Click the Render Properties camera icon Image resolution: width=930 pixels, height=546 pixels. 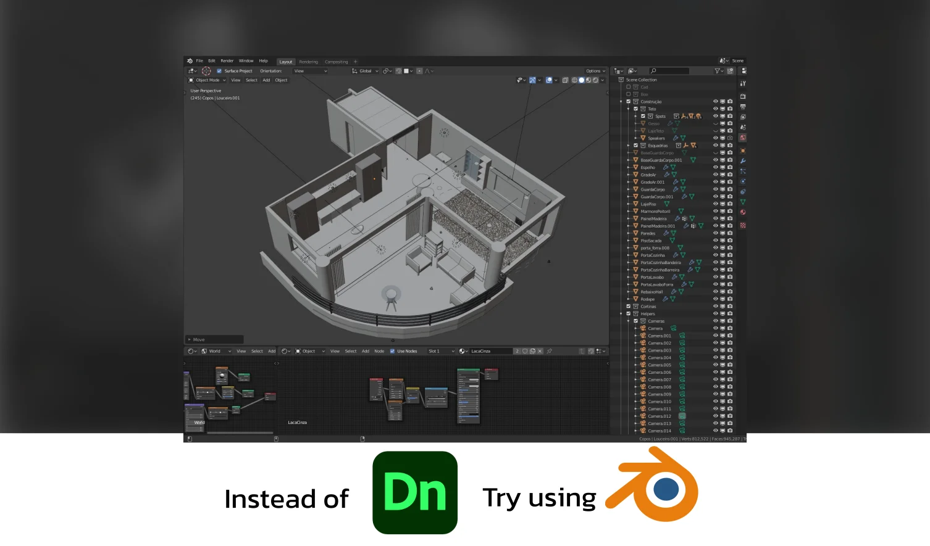[x=743, y=97]
